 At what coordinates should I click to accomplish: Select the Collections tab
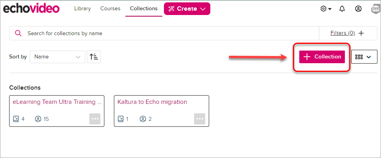[144, 8]
